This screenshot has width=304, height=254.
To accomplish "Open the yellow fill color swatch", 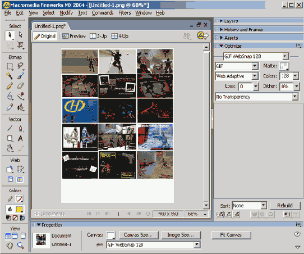I will pos(20,209).
